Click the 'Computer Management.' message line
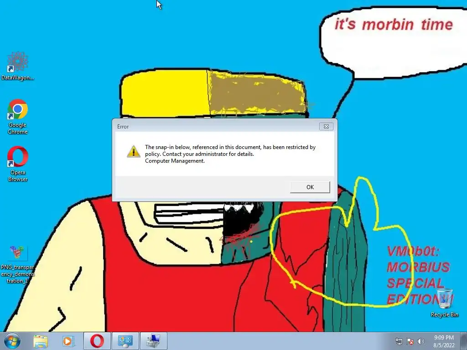The width and height of the screenshot is (467, 350). pos(175,161)
